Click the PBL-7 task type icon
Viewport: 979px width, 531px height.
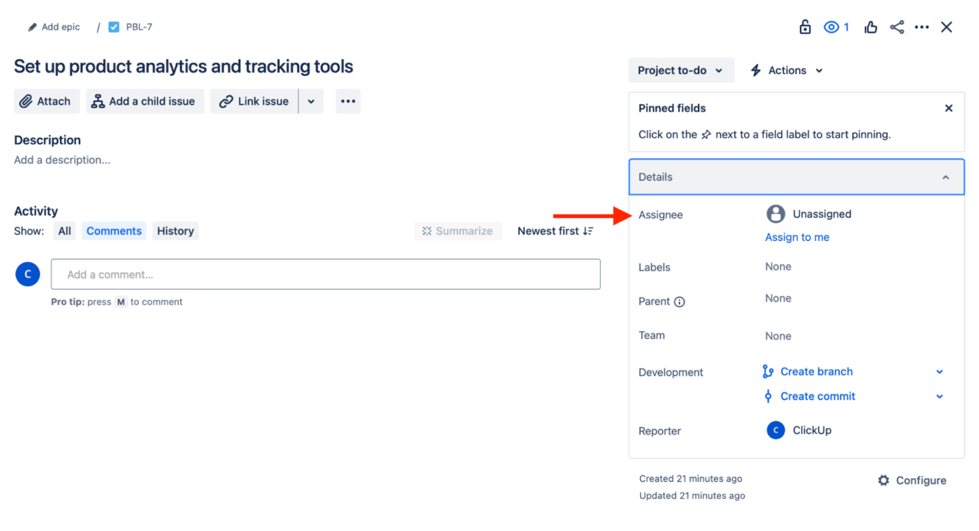click(113, 27)
